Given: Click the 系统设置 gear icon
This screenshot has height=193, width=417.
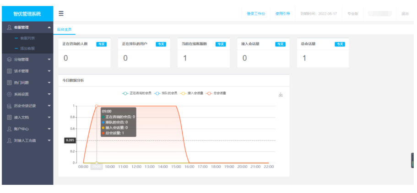Looking at the screenshot, I should click(x=10, y=94).
